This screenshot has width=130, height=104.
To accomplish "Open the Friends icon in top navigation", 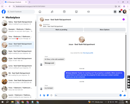I will (52, 12).
